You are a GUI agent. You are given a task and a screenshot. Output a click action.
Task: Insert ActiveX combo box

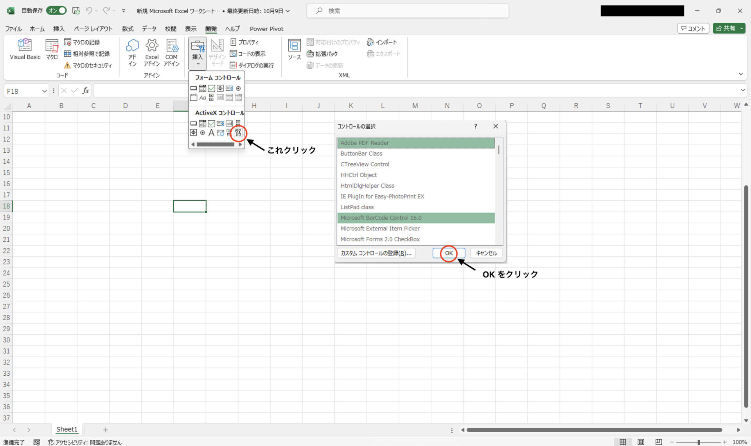pos(203,123)
